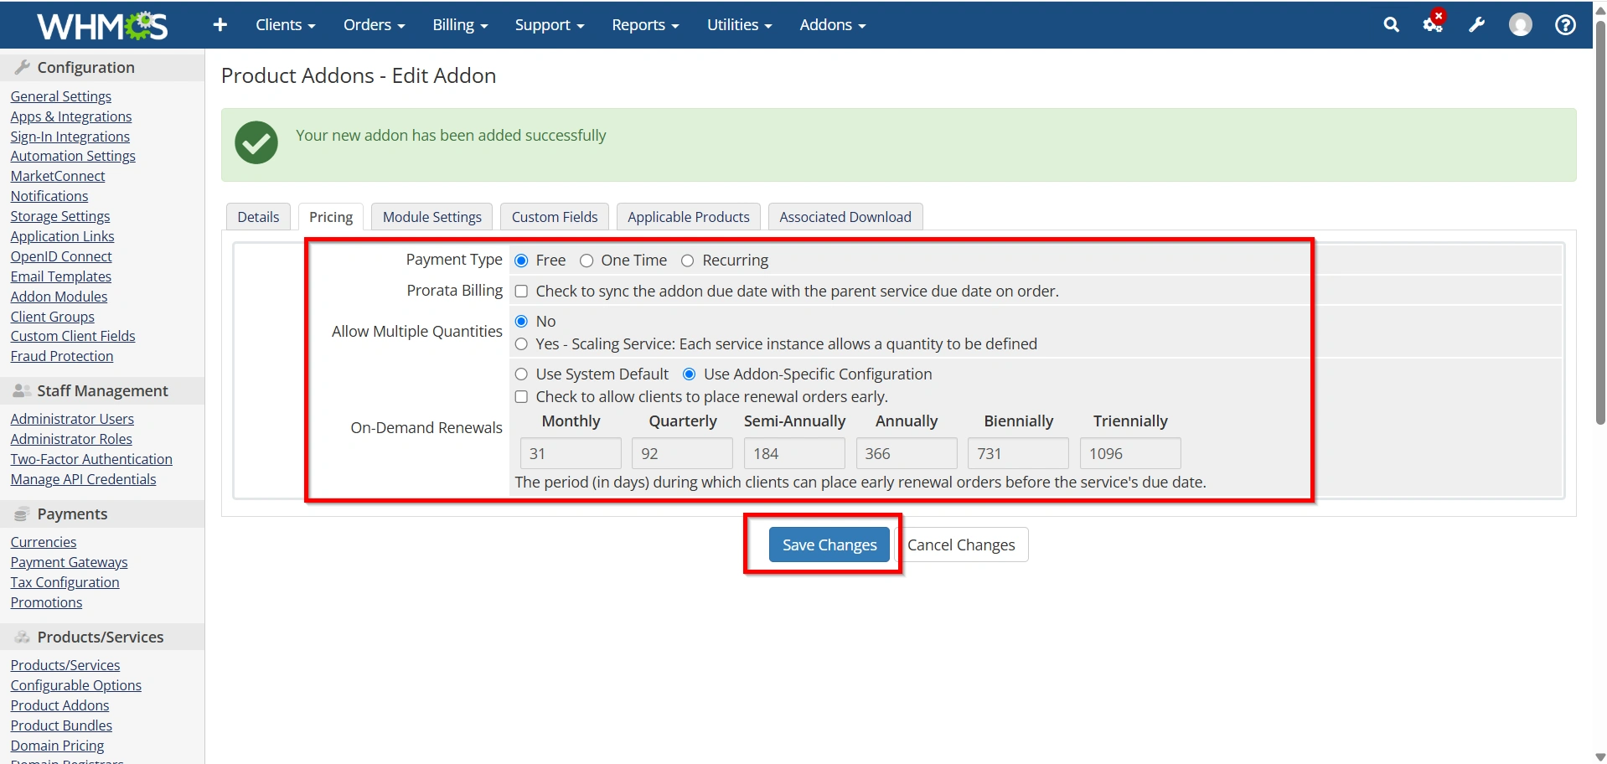Select Free payment type
Image resolution: width=1607 pixels, height=764 pixels.
521,261
